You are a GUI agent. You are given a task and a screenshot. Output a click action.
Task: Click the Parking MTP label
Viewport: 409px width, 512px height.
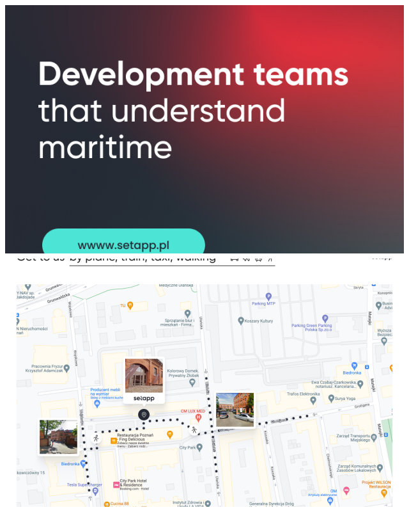pos(263,303)
